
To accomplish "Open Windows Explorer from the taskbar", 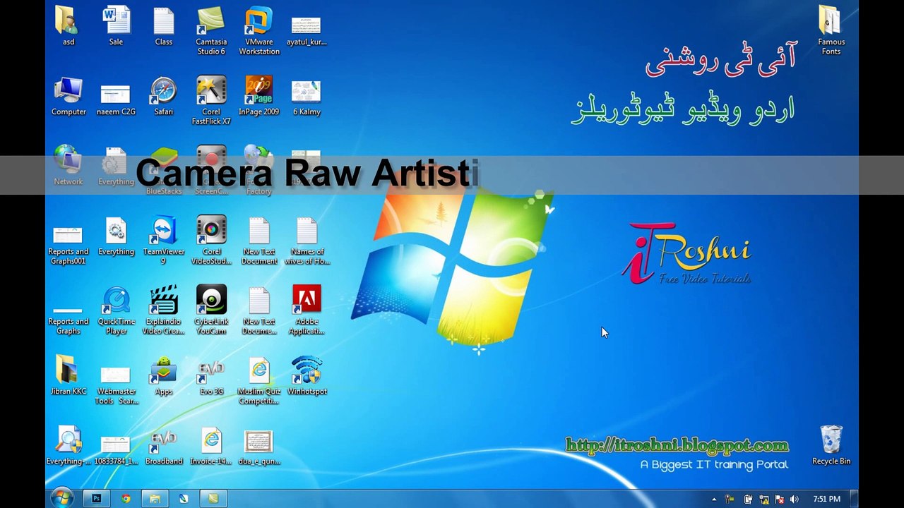I will (155, 499).
